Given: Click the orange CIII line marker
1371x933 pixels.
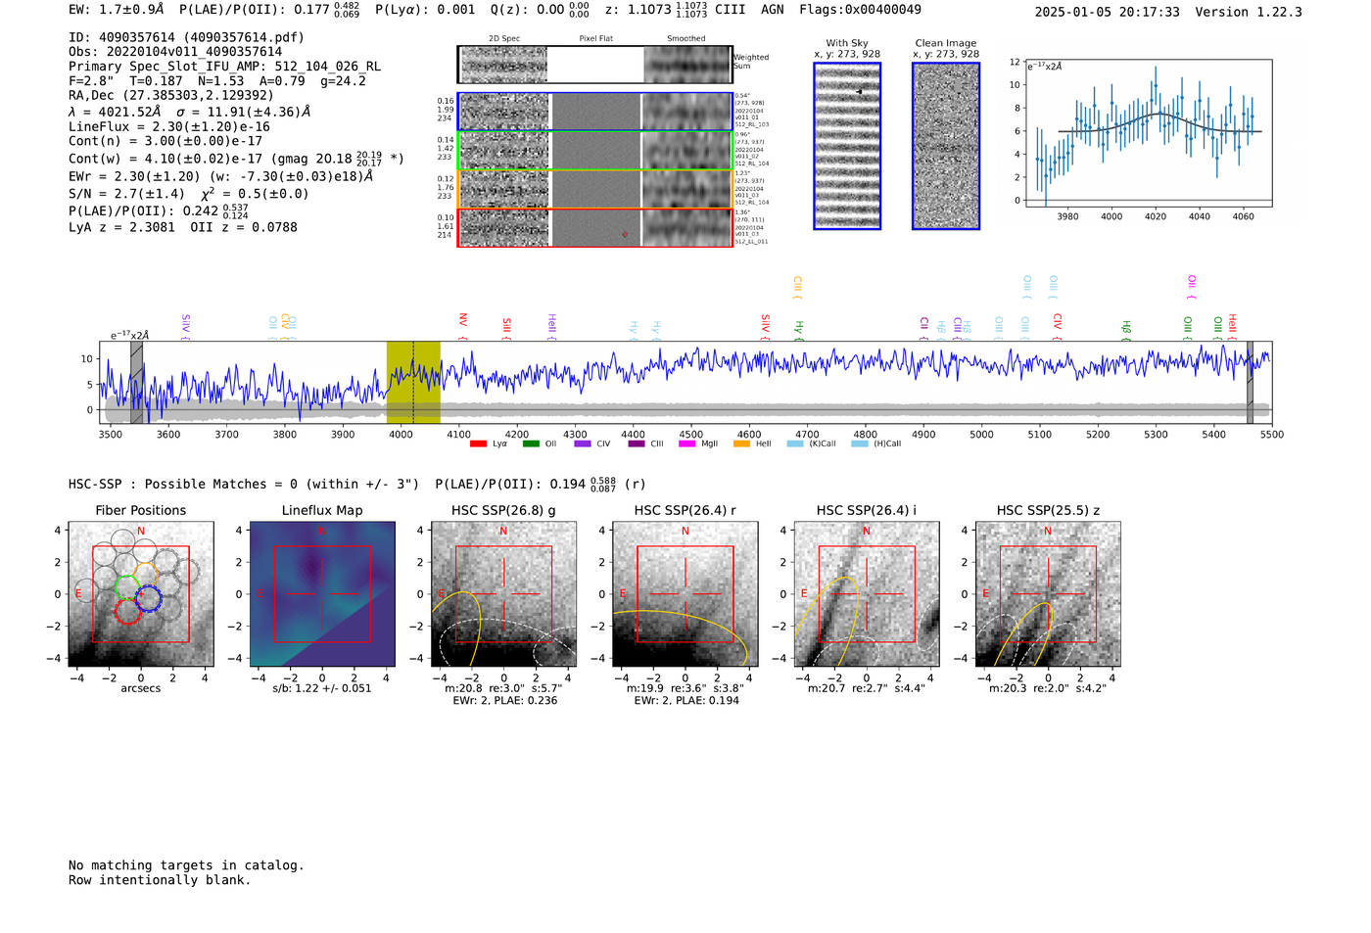Looking at the screenshot, I should point(797,288).
